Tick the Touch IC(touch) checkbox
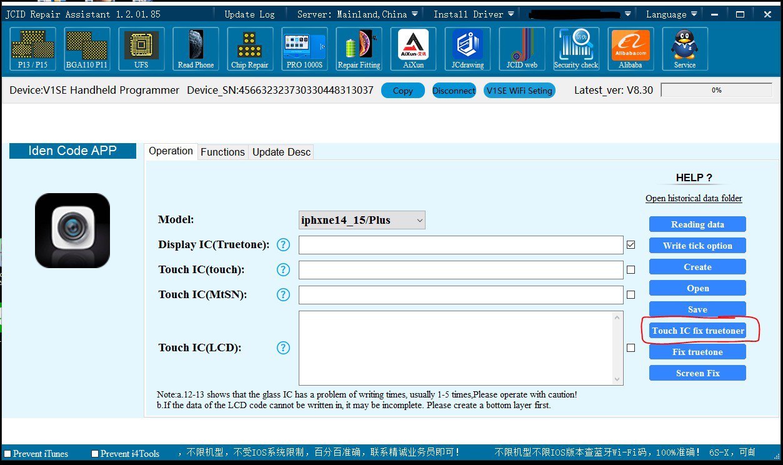The image size is (783, 465). [631, 270]
